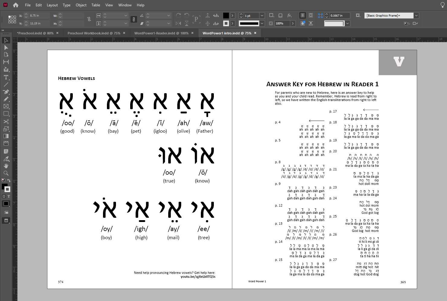This screenshot has height=301, width=447.
Task: Switch to Preschool Workbook.indd tab
Action: tap(94, 33)
